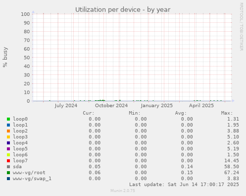
Task: Click the sda current value 0.05
Action: pos(95,167)
